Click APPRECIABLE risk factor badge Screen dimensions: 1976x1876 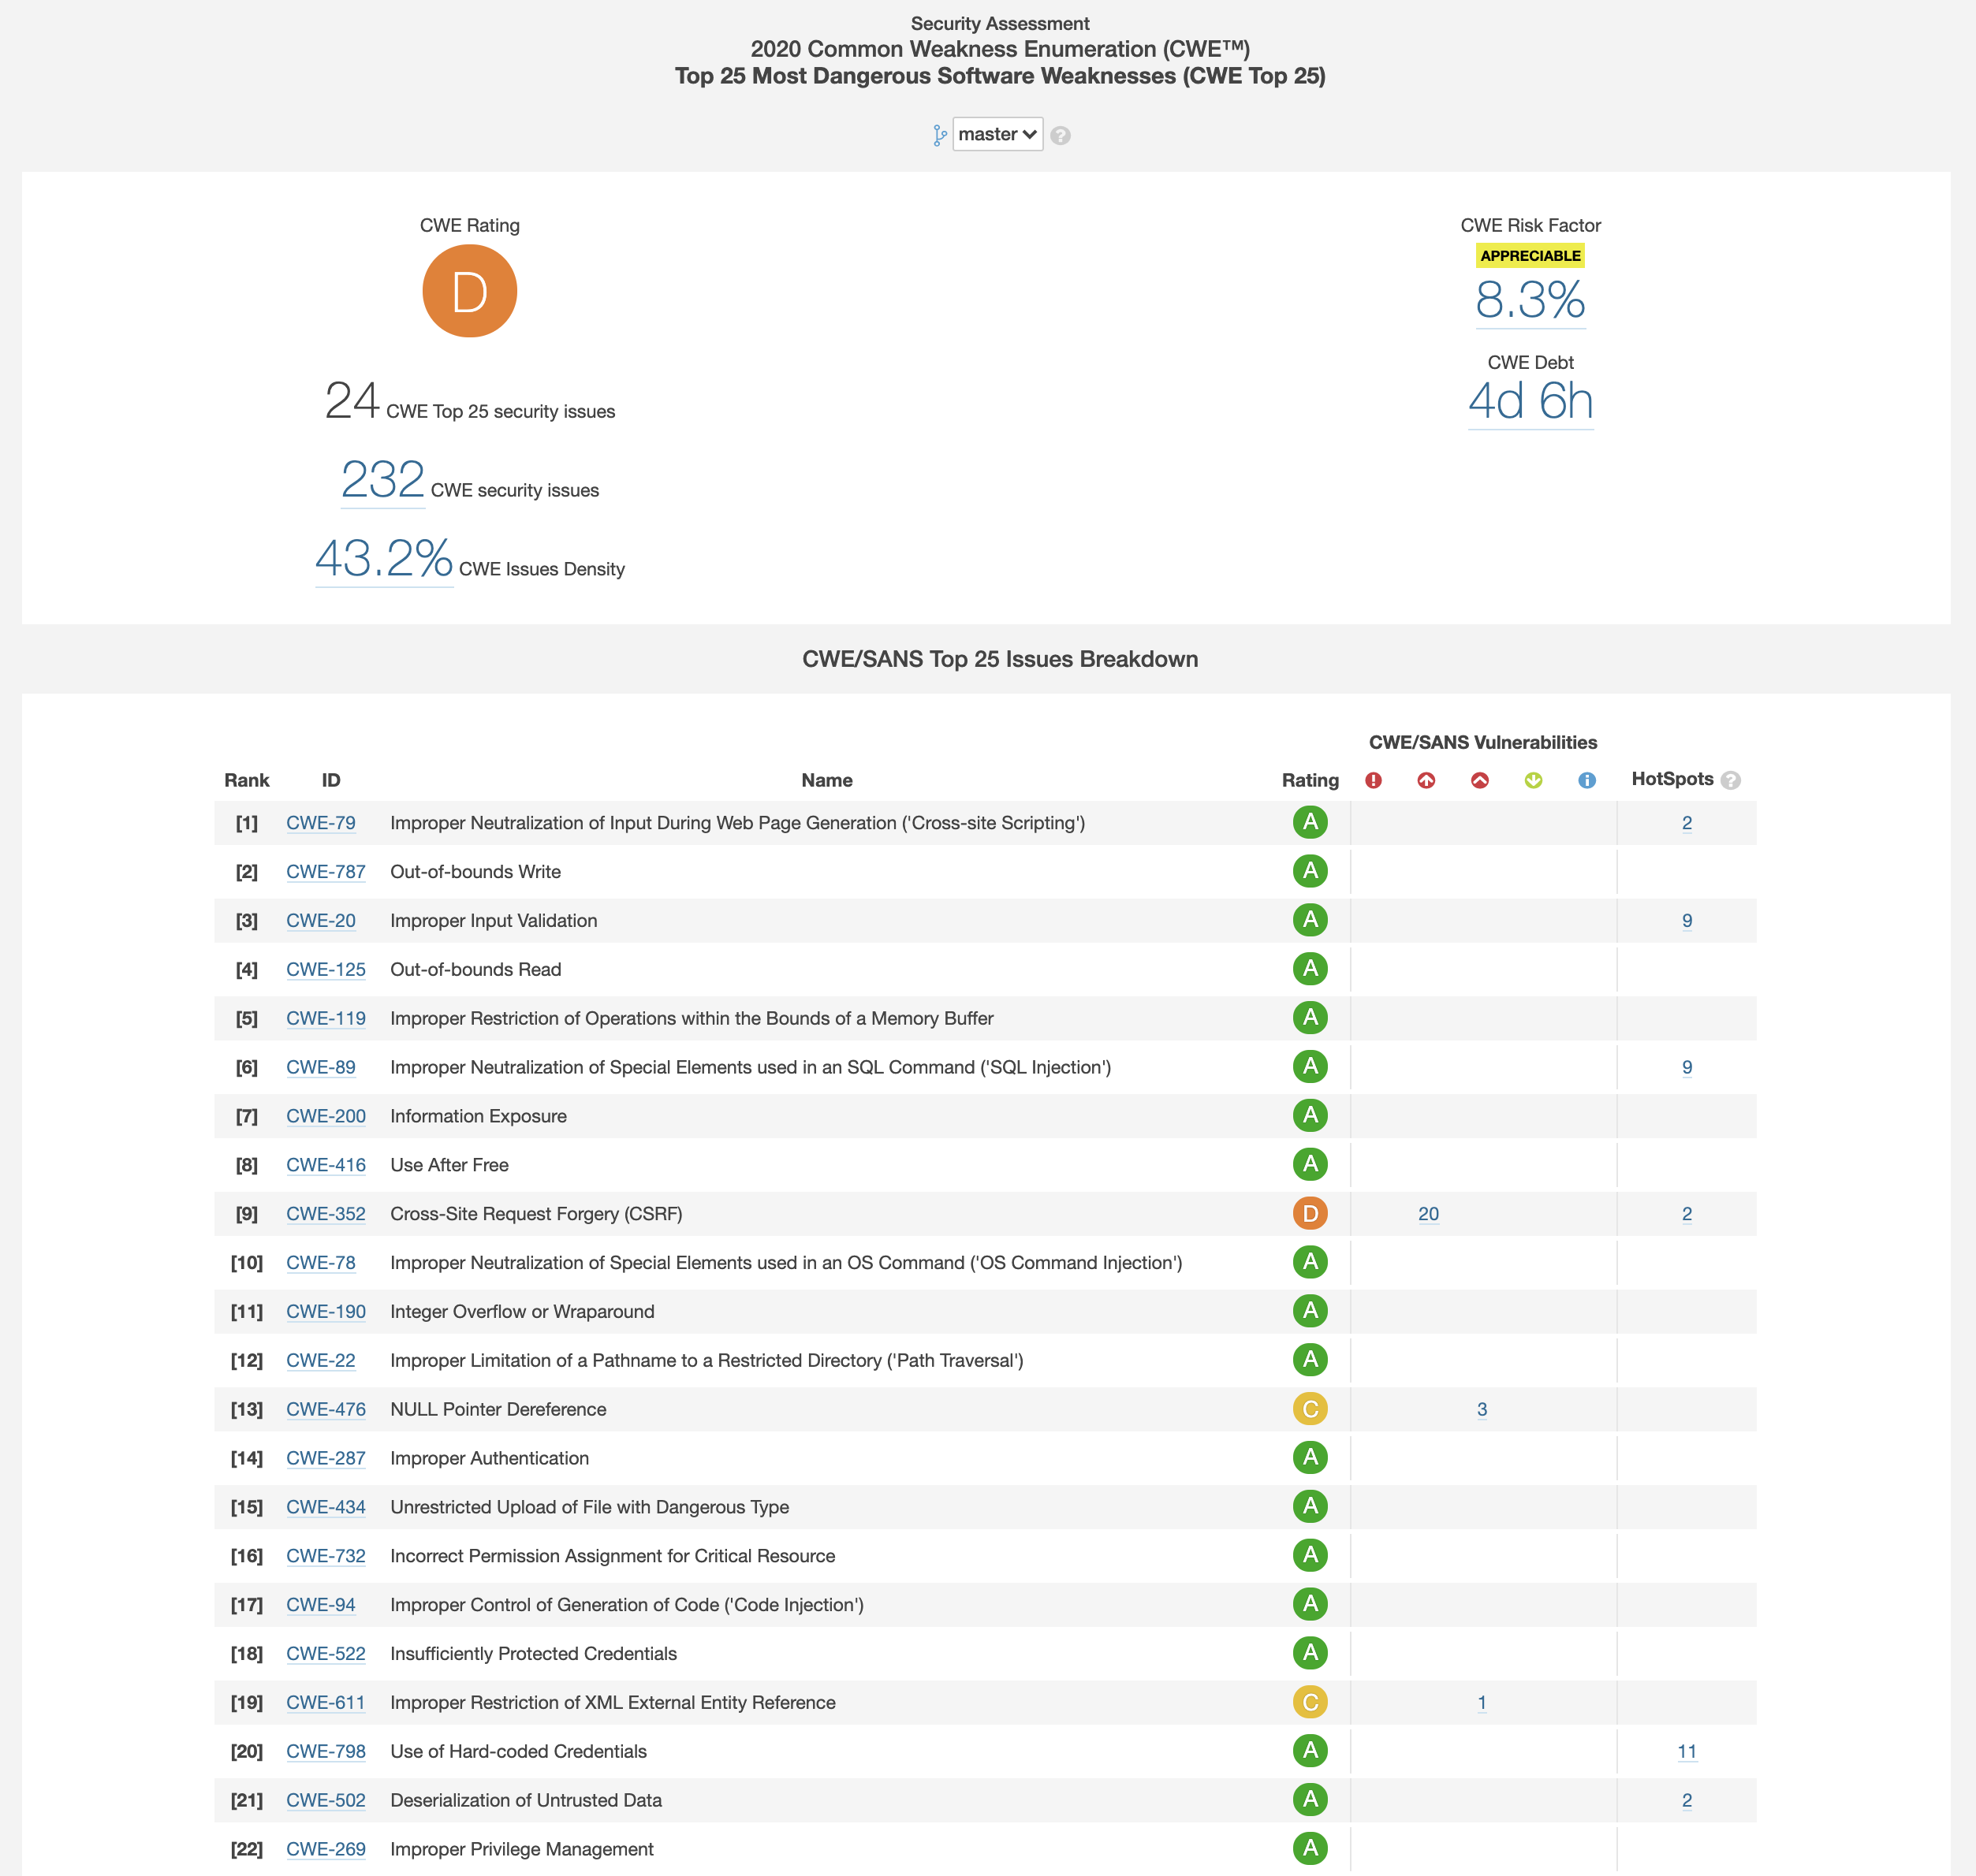(1530, 255)
